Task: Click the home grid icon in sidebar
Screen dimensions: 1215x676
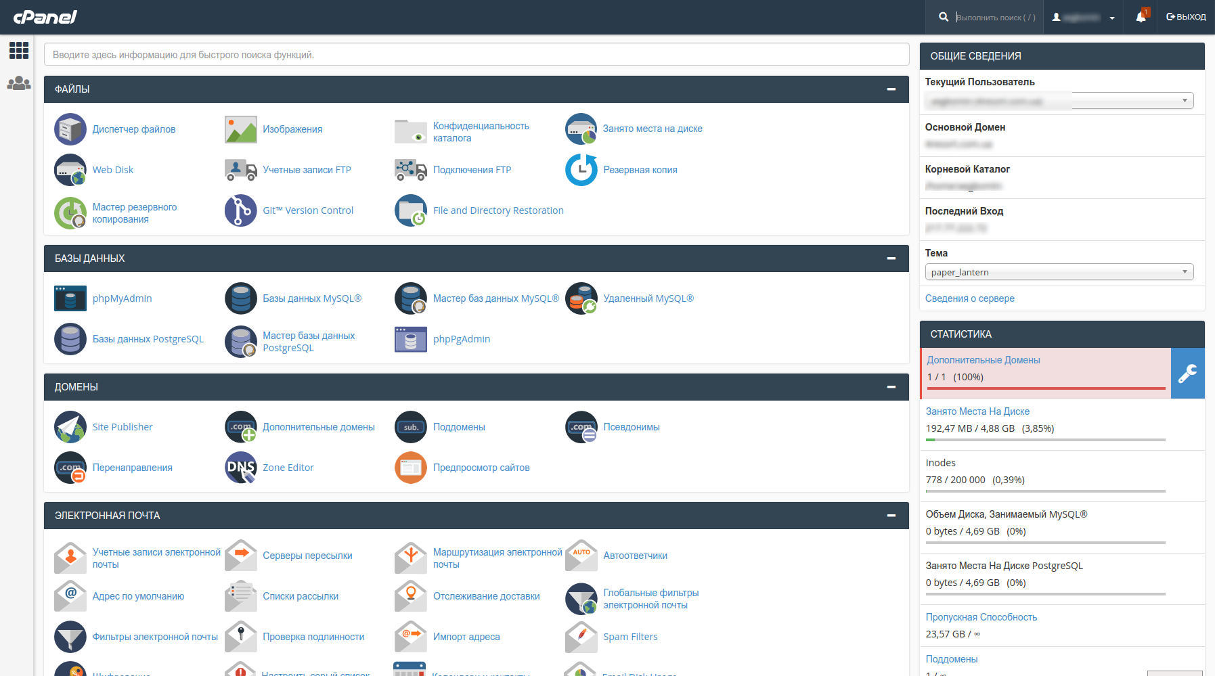Action: pyautogui.click(x=18, y=50)
